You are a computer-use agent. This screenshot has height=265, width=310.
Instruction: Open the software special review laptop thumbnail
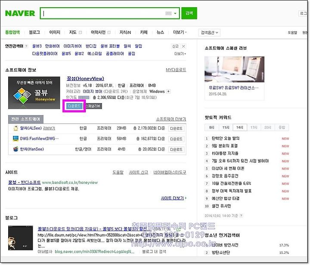pos(234,69)
